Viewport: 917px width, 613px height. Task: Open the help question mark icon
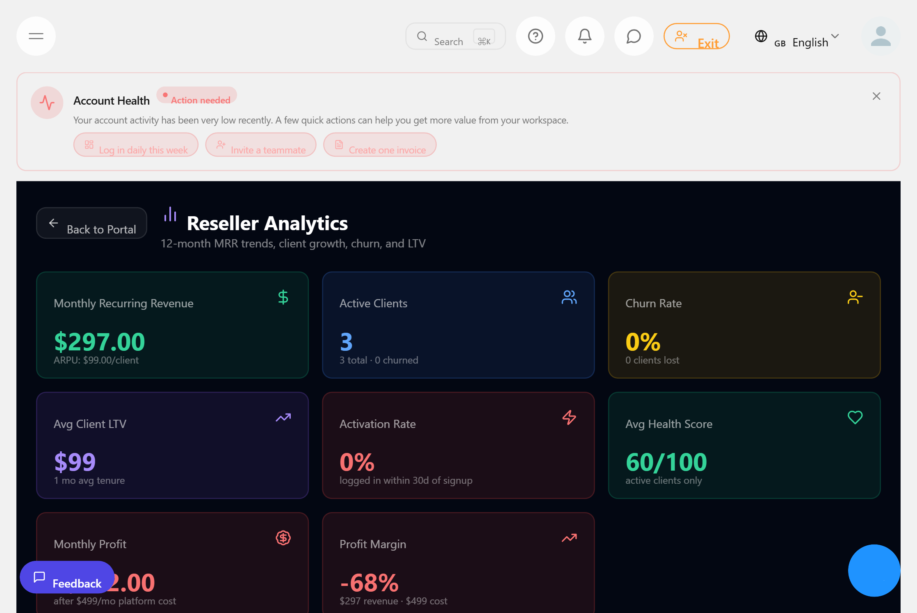click(x=535, y=36)
